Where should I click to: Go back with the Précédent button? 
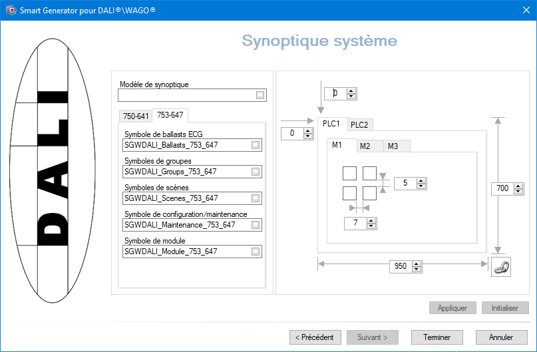pos(315,337)
